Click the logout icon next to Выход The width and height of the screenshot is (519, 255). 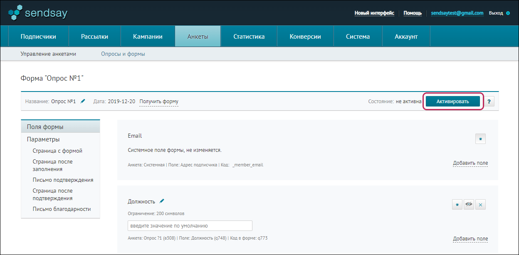click(508, 13)
